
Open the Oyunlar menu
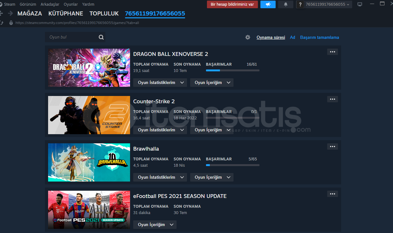tap(71, 4)
